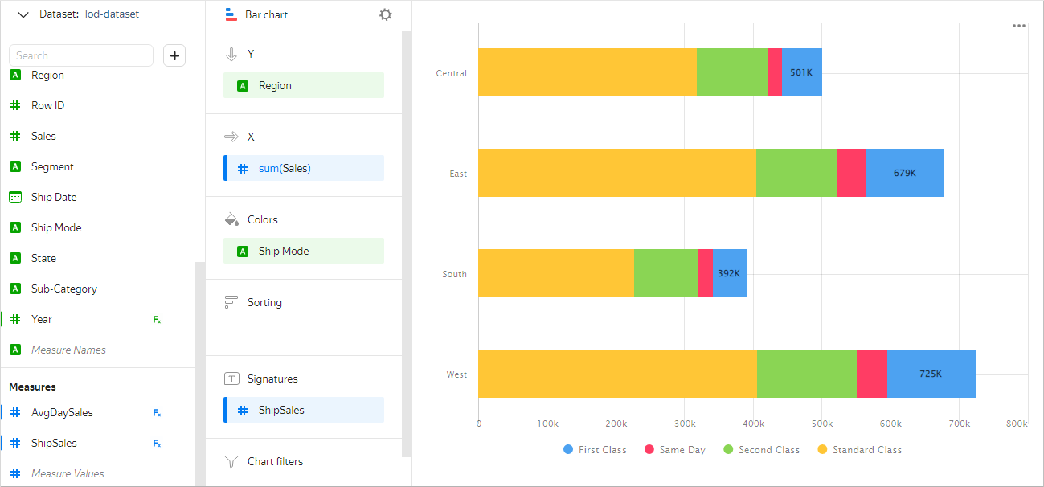Click the field Search input box

(x=80, y=55)
